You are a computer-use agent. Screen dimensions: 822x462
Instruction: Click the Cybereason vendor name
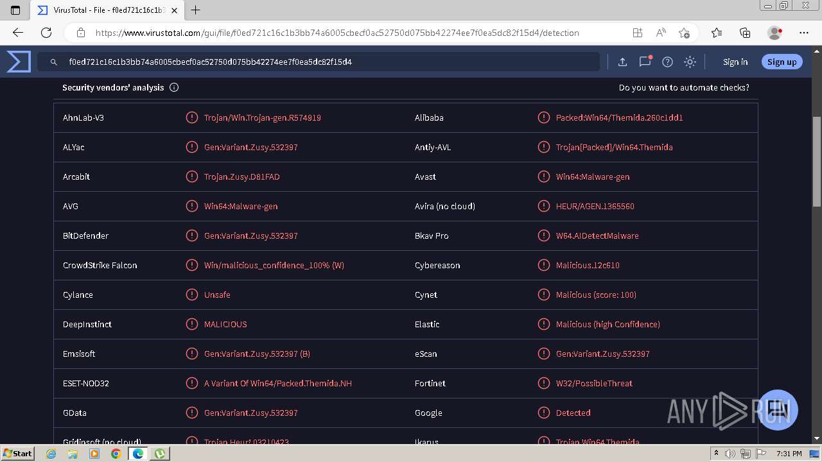coord(437,265)
